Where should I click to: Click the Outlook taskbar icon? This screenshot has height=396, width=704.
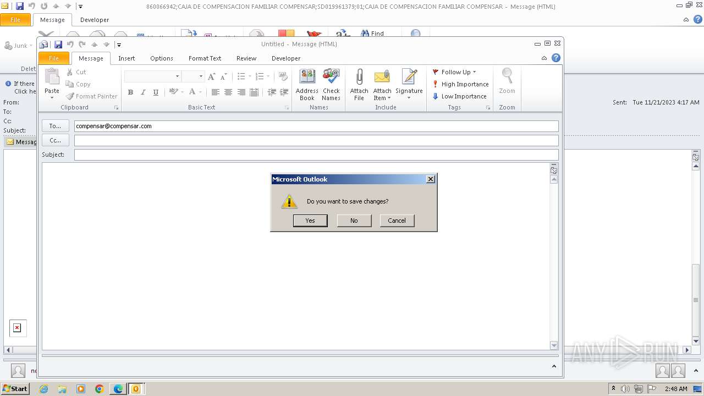pyautogui.click(x=135, y=389)
